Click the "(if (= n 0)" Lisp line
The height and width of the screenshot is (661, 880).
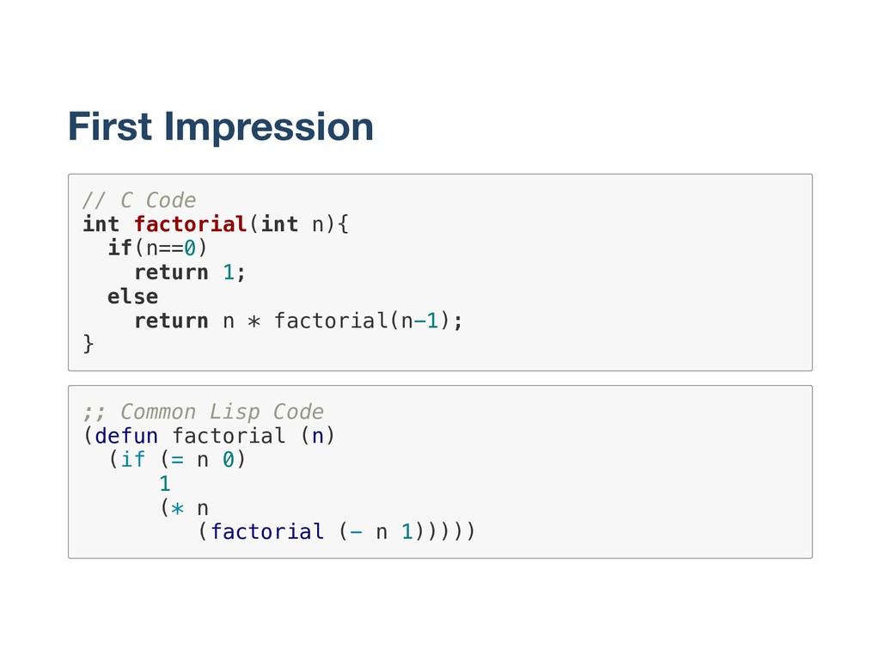tap(177, 460)
